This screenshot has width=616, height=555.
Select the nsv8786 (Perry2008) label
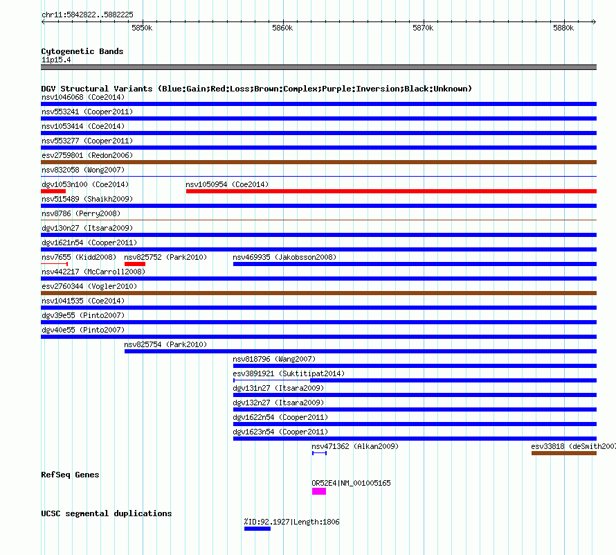(x=81, y=213)
